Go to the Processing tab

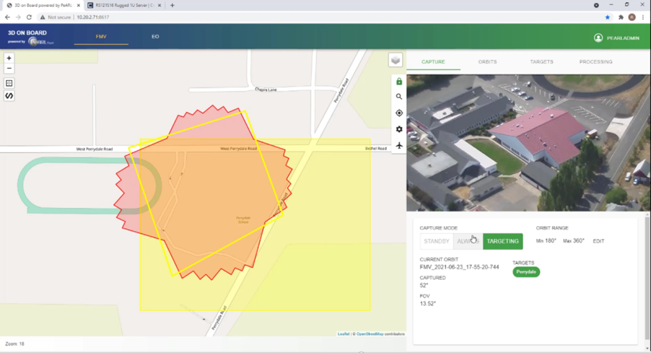click(x=596, y=62)
